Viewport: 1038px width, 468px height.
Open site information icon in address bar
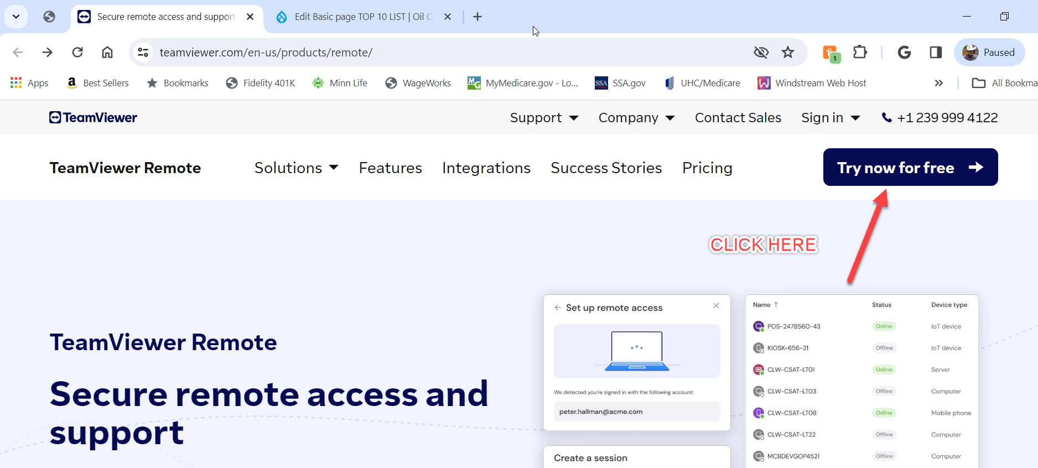point(143,53)
